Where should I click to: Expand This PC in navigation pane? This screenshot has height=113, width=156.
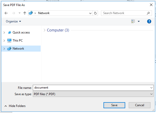[x=4, y=41]
